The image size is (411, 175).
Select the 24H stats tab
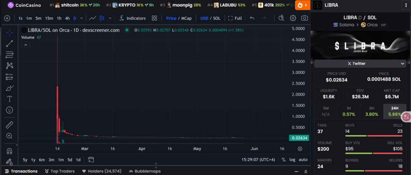click(395, 111)
